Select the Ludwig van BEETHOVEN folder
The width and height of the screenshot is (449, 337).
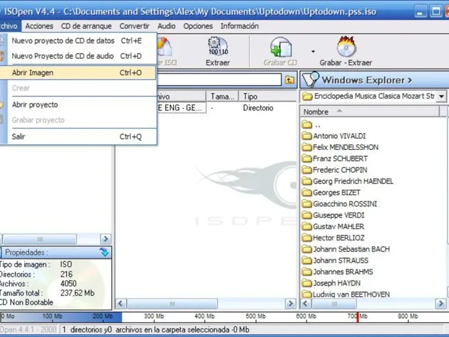pyautogui.click(x=346, y=294)
